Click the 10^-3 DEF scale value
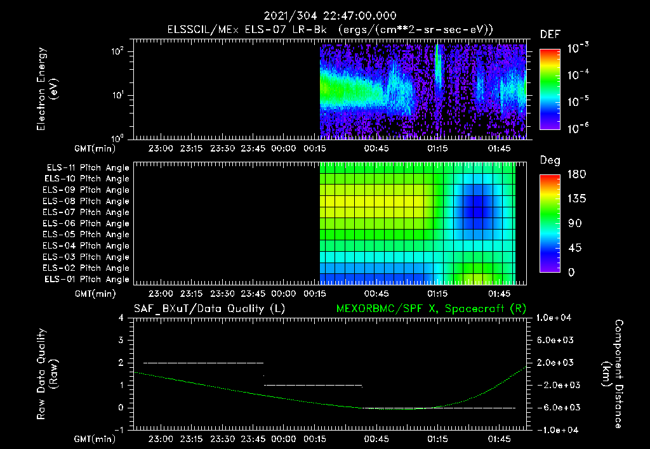The height and width of the screenshot is (449, 650). click(578, 48)
